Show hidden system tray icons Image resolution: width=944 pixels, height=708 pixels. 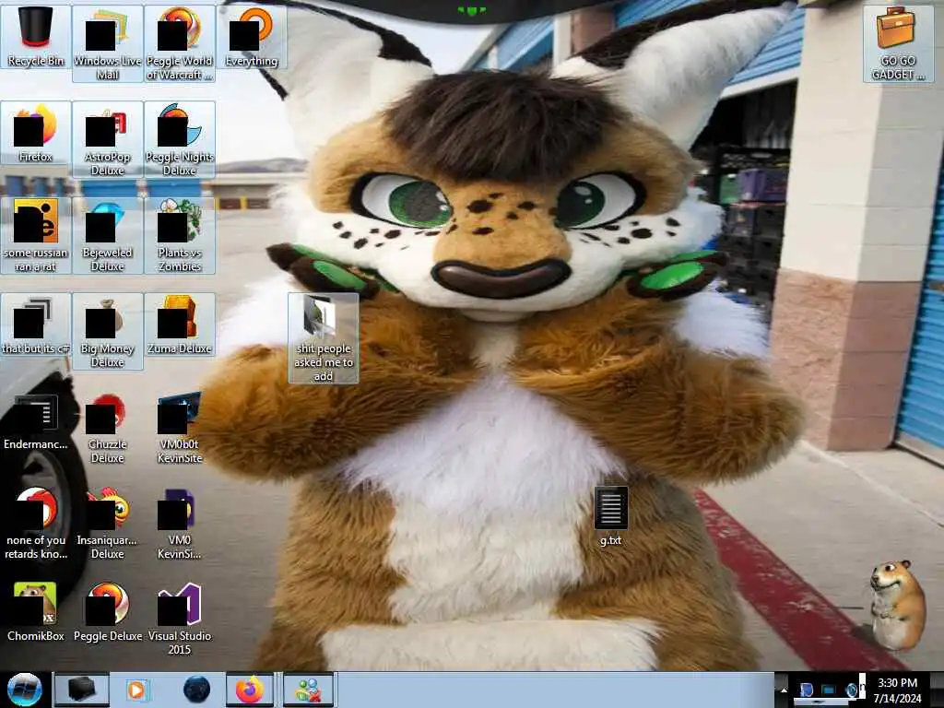(x=784, y=690)
